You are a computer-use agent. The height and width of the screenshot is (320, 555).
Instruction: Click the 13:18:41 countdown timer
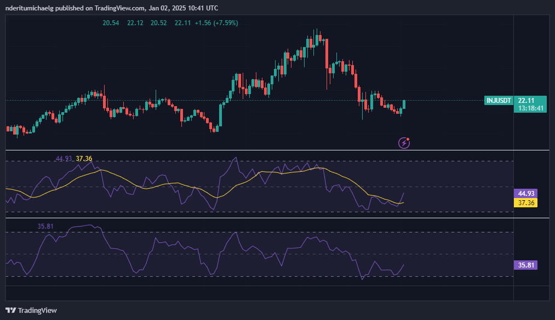tap(531, 109)
